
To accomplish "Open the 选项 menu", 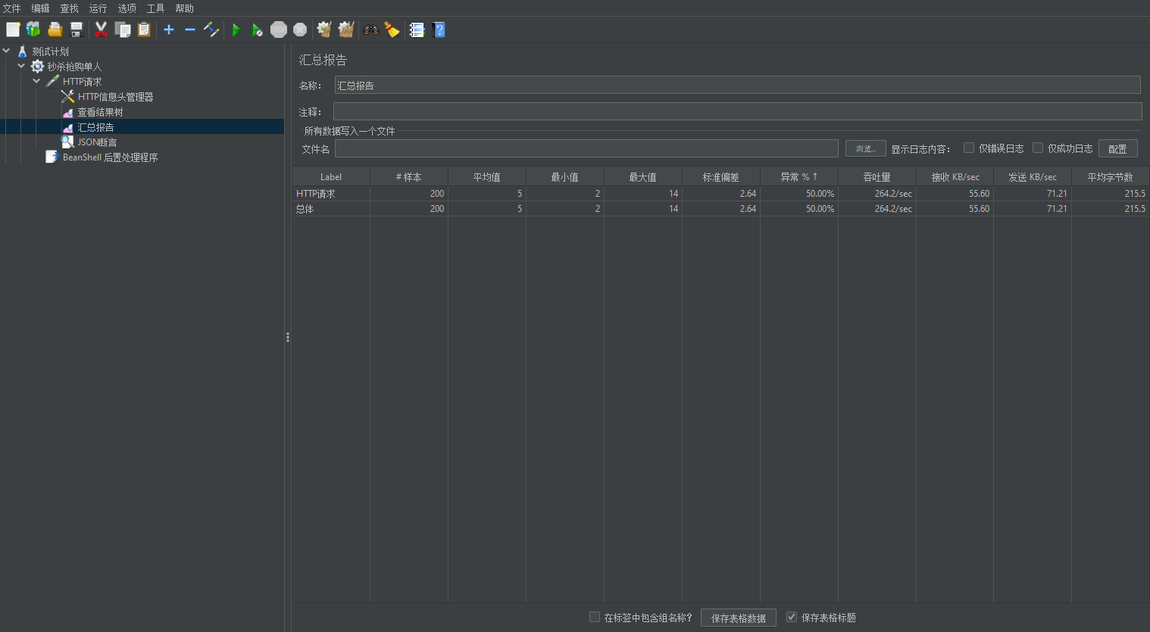I will click(127, 8).
